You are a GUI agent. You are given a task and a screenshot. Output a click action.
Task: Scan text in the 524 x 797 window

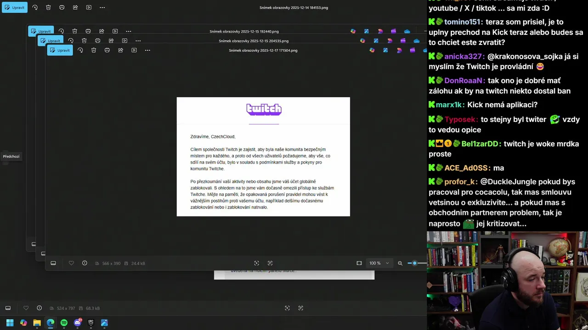pos(301,308)
